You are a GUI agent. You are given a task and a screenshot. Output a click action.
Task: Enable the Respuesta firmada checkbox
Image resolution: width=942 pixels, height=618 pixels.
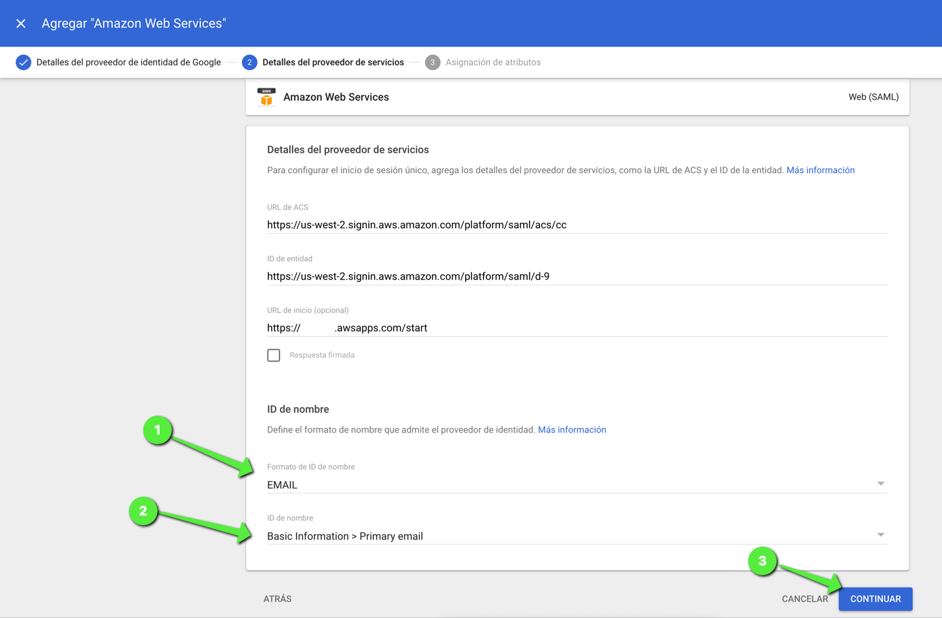(274, 355)
